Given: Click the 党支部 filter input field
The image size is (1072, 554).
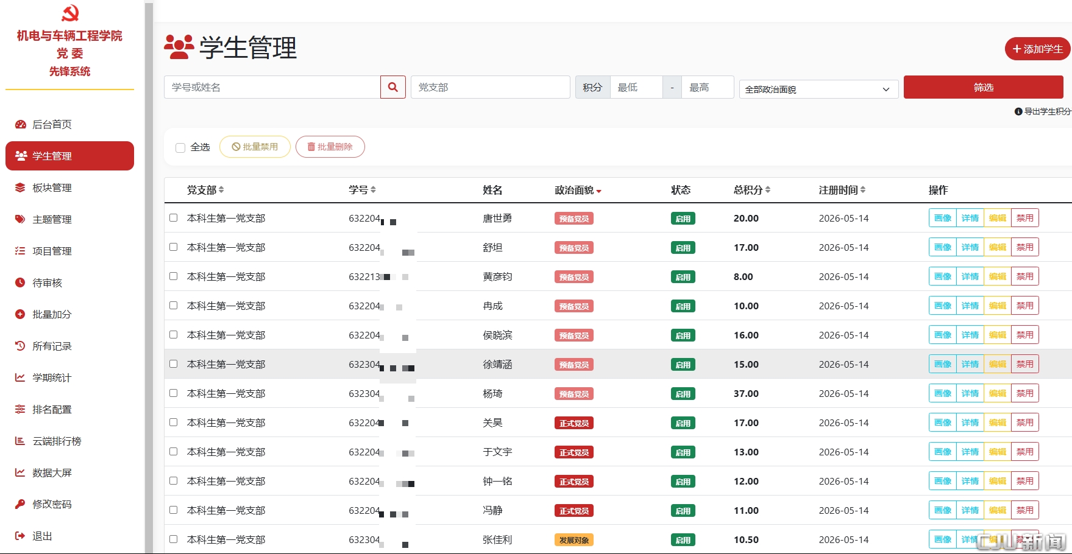Looking at the screenshot, I should click(x=491, y=87).
